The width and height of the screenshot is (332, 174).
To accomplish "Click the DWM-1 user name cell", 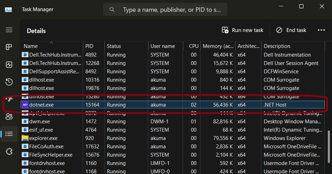I will [159, 122].
